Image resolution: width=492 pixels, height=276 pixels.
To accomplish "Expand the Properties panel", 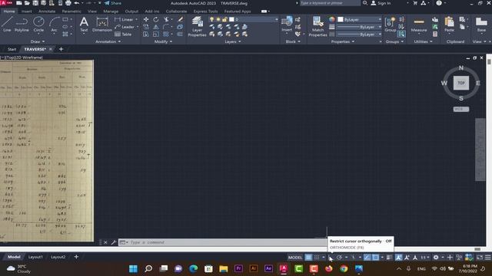I will coord(343,41).
